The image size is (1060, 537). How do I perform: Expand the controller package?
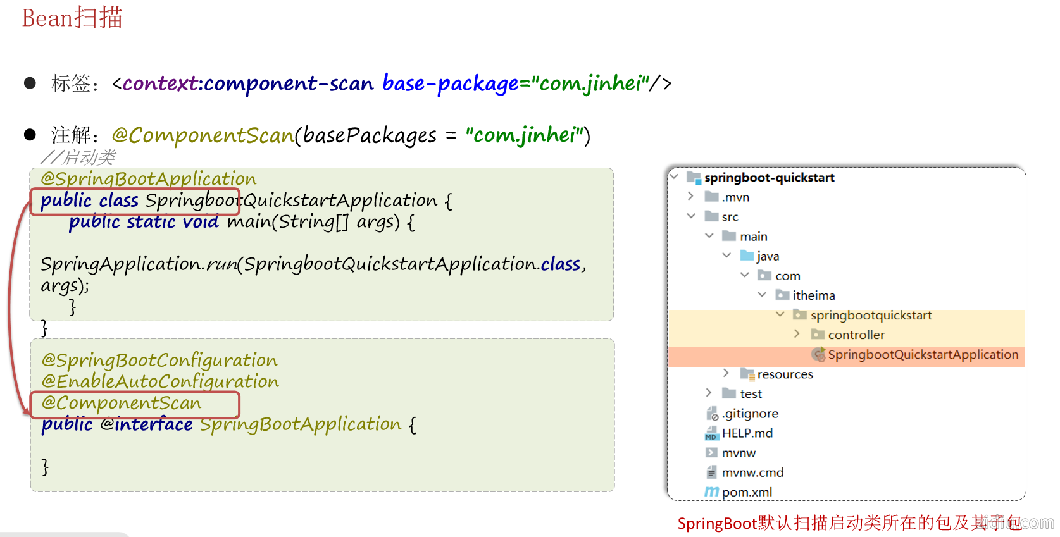coord(797,334)
